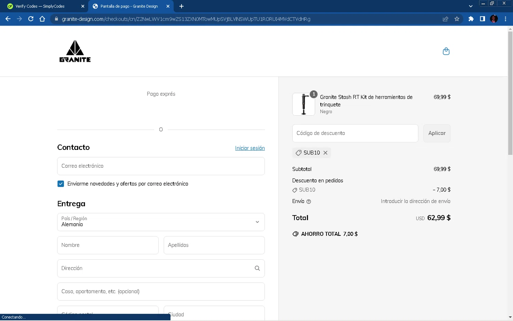Click the Iniciar sesión link
513x321 pixels.
pyautogui.click(x=250, y=148)
